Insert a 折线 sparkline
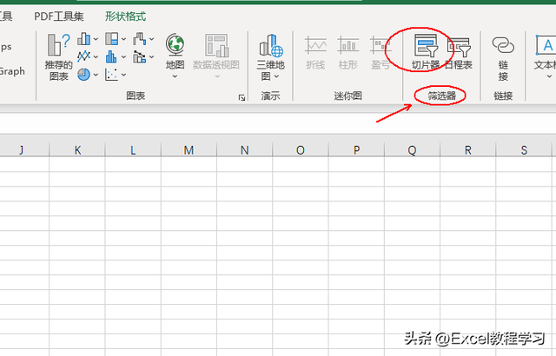Viewport: 556px width, 356px height. (316, 51)
